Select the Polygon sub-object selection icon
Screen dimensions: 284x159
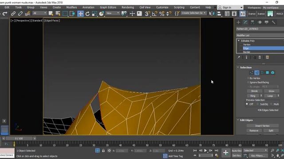tap(267, 72)
